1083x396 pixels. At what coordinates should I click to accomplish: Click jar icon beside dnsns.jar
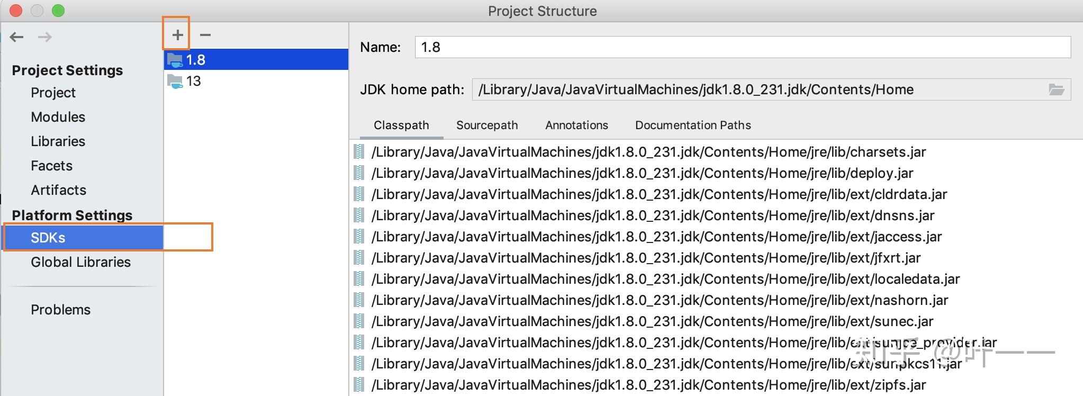[359, 215]
